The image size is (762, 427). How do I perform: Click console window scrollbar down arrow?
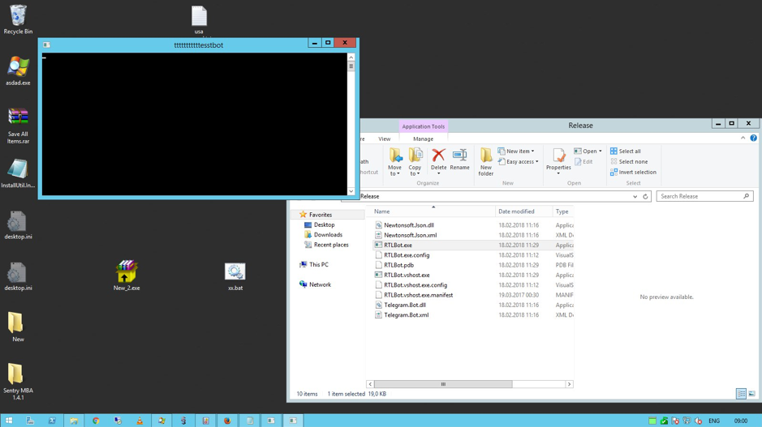[351, 191]
